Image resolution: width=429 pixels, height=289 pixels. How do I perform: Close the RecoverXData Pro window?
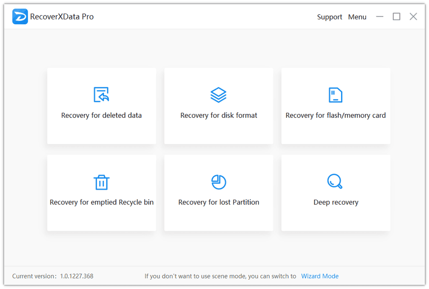[x=413, y=17]
